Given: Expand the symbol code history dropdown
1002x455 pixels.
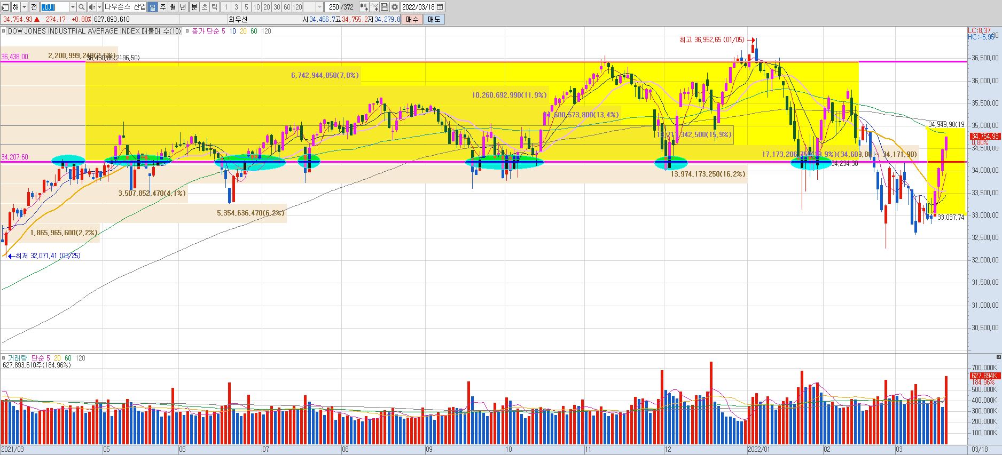Looking at the screenshot, I should pyautogui.click(x=73, y=7).
